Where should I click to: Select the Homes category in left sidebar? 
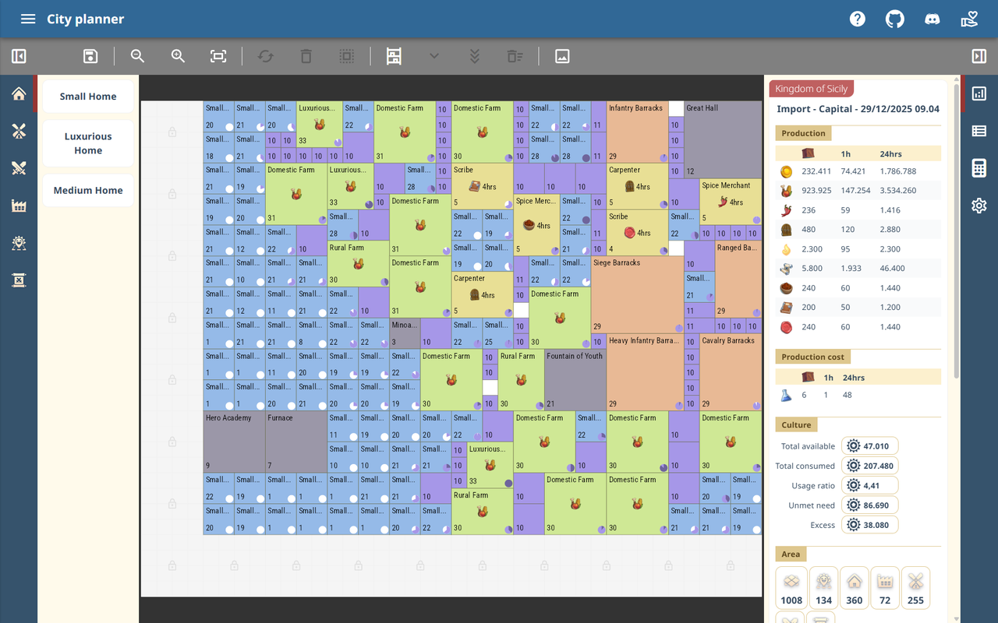[19, 93]
